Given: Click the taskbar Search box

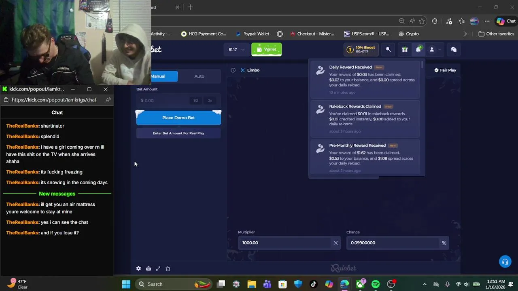Looking at the screenshot, I should [x=174, y=284].
